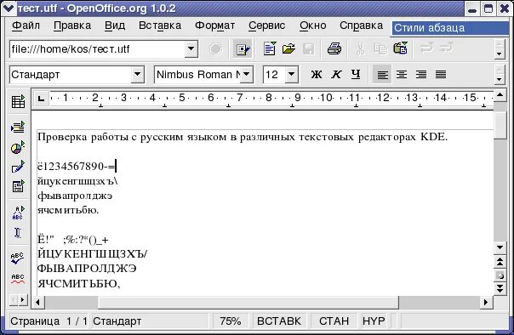Click the Redo arrow icon

point(447,48)
